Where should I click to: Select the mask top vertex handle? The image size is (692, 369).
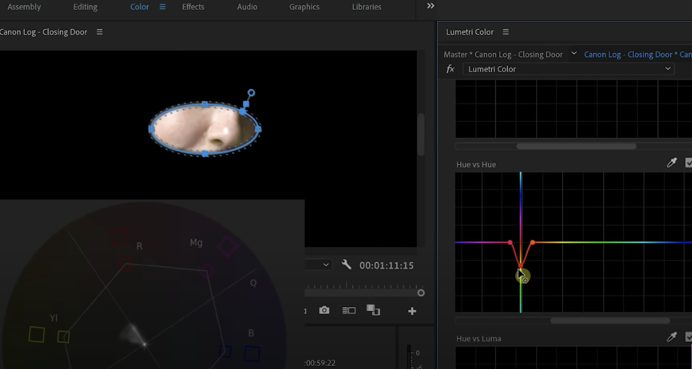[204, 104]
